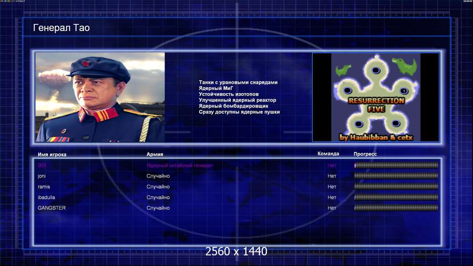This screenshot has width=473, height=266.
Task: Click the loading progress bar for GANGSTER
Action: (396, 207)
